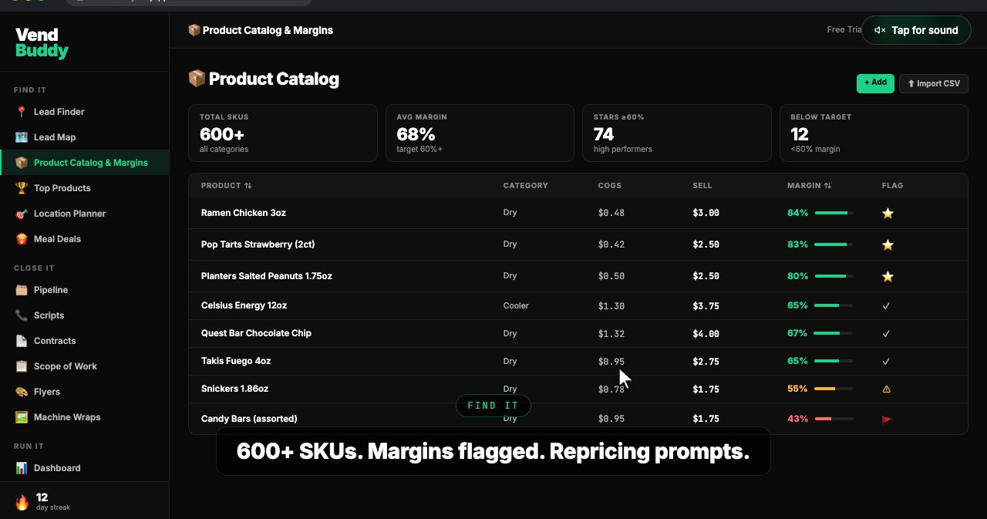Click the box icon in the top header title
This screenshot has height=519, width=987.
tap(194, 30)
